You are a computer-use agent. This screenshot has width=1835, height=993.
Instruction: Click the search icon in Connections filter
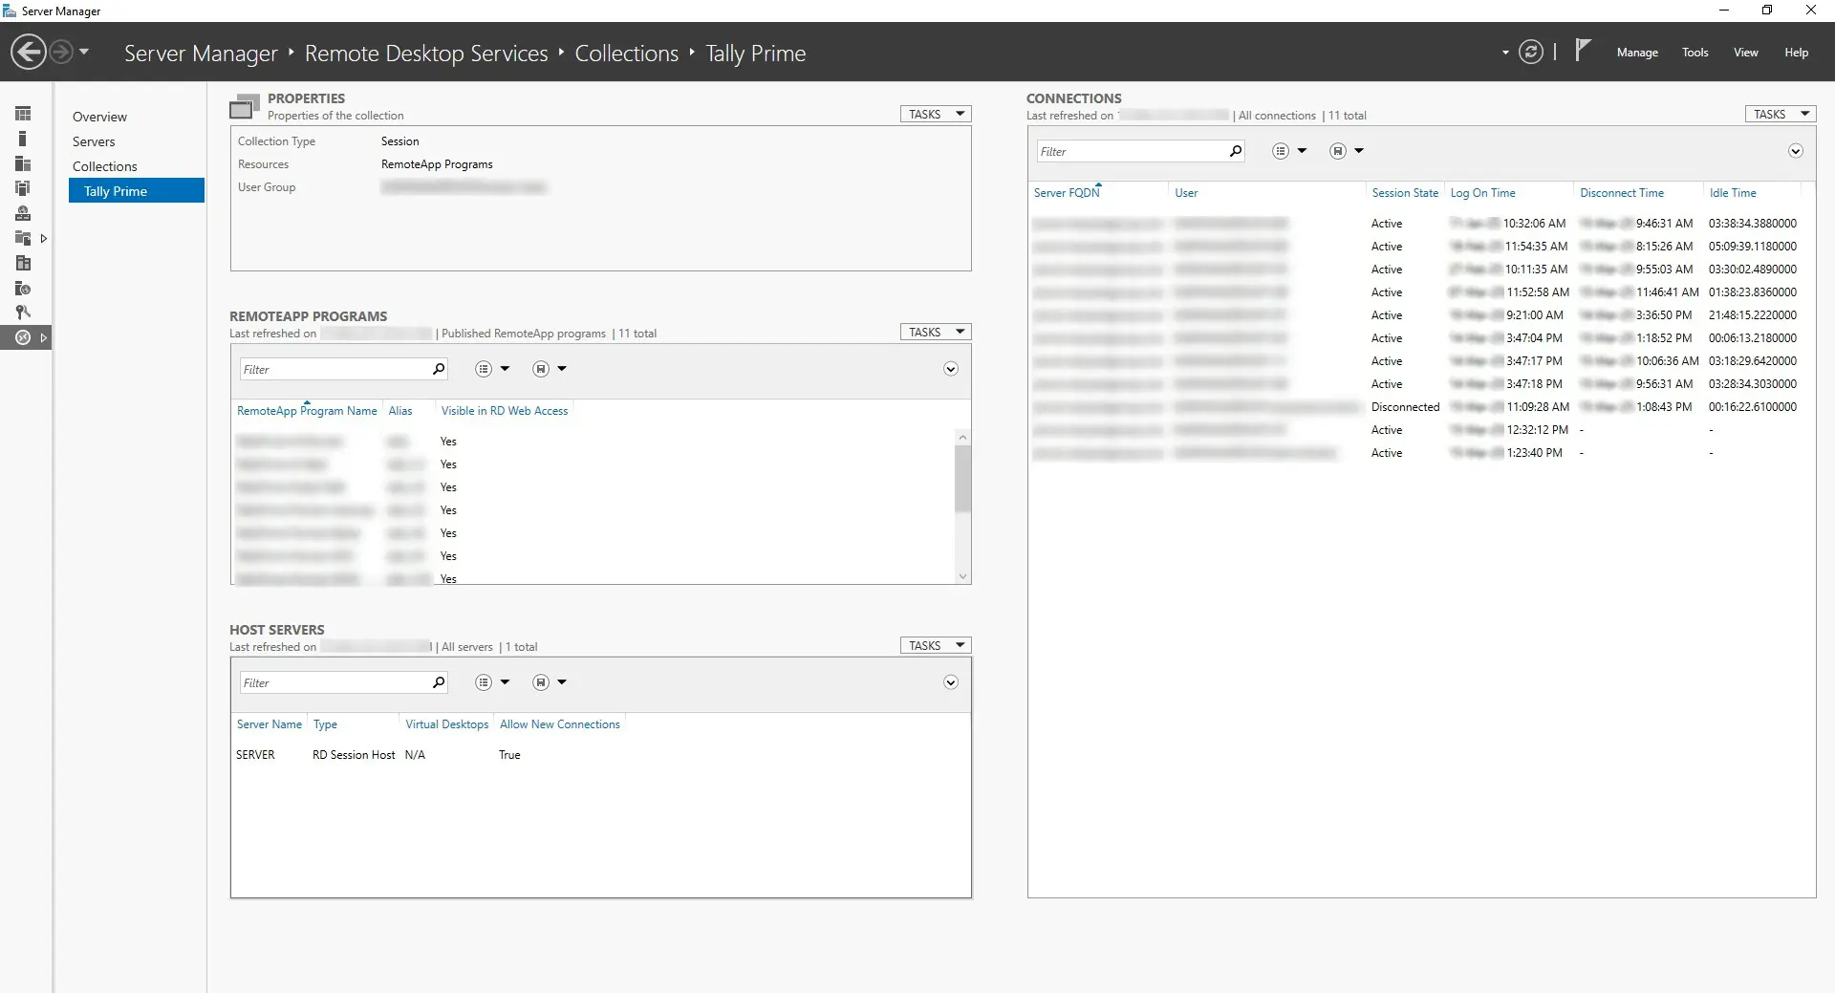[1236, 151]
